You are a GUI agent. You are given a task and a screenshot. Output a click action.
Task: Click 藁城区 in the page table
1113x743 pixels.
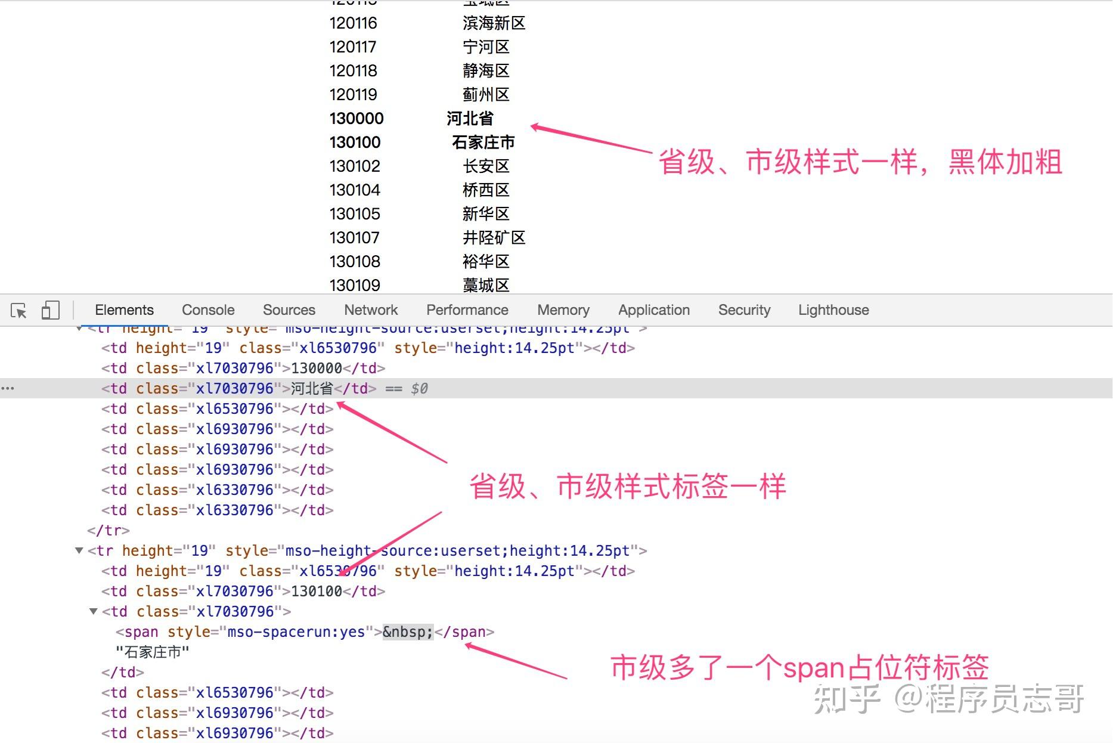486,285
